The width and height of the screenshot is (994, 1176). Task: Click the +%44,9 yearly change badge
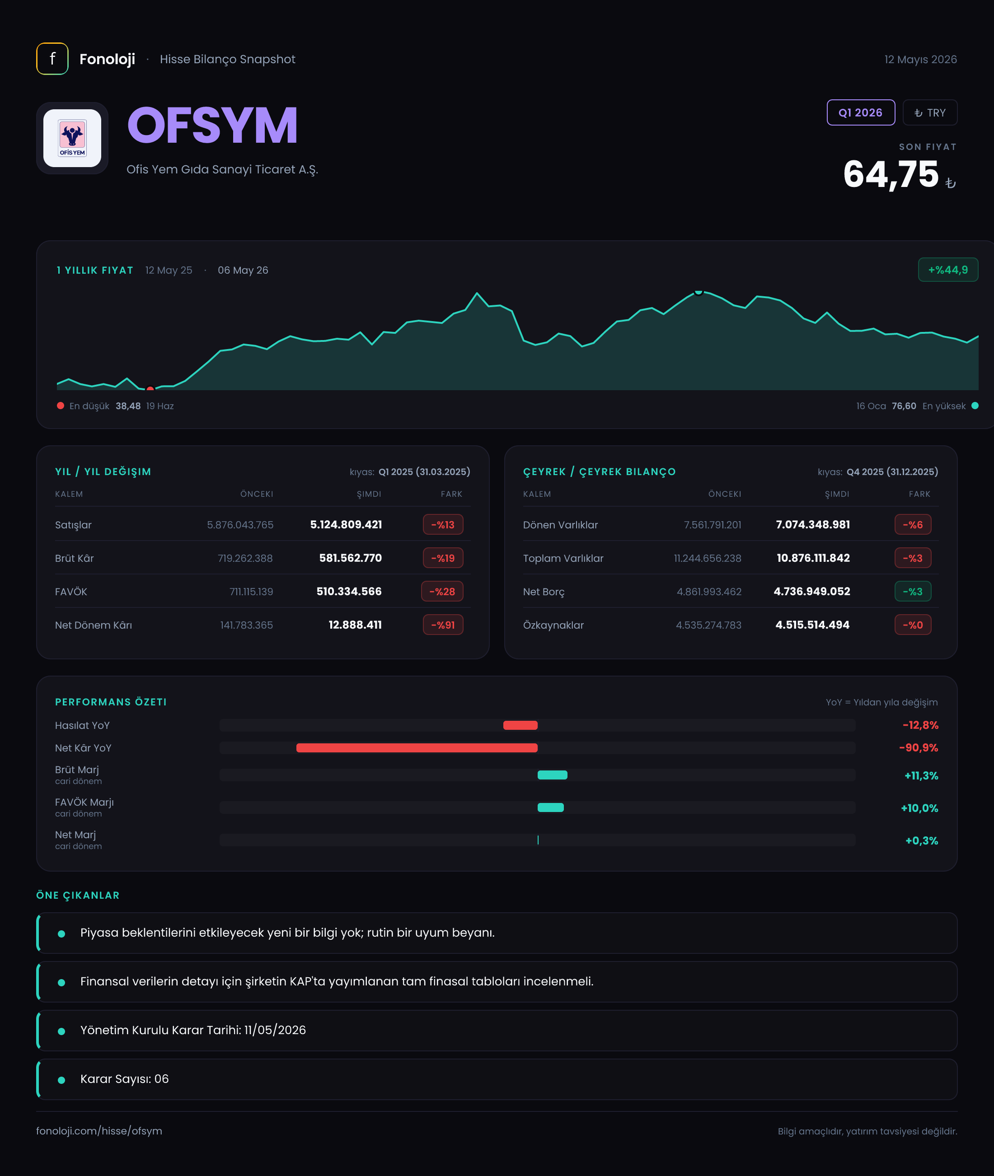(948, 270)
